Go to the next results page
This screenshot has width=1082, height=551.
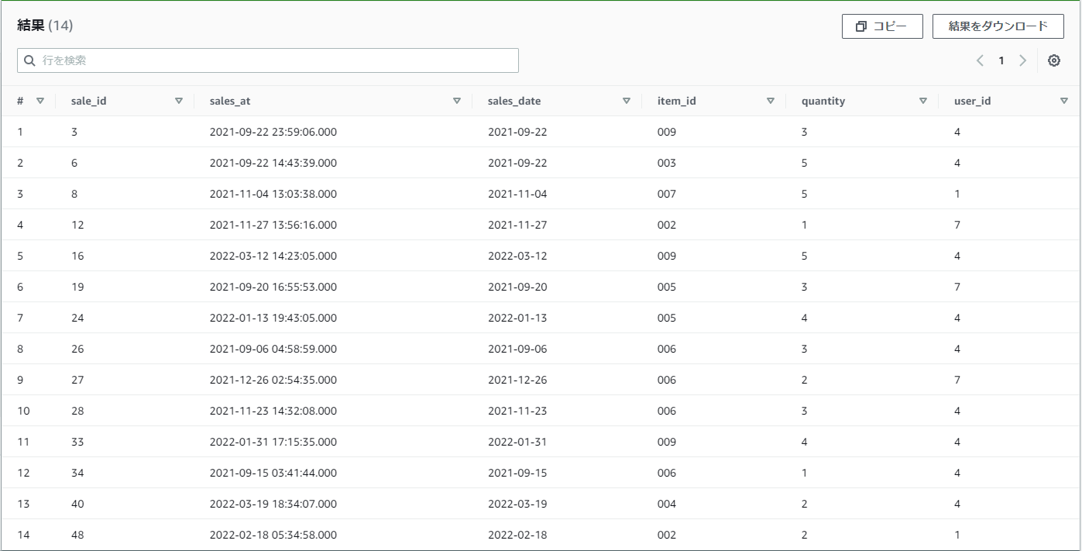[1022, 60]
